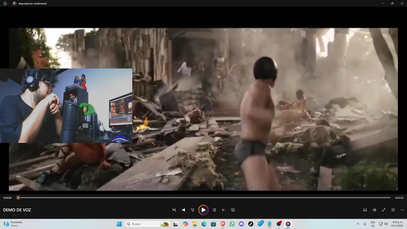
Task: Click the Media Player taskbar icon
Action: coord(288,224)
